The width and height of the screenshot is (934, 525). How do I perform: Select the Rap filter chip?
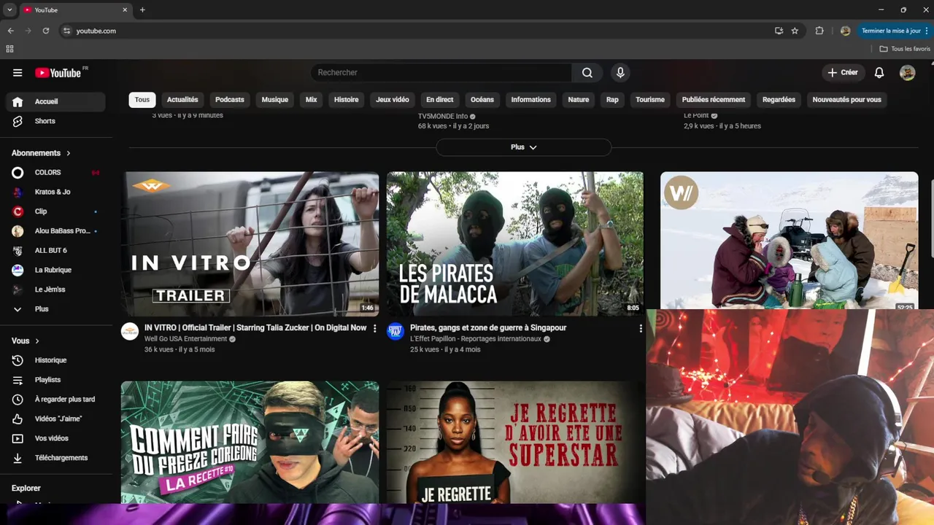click(612, 100)
